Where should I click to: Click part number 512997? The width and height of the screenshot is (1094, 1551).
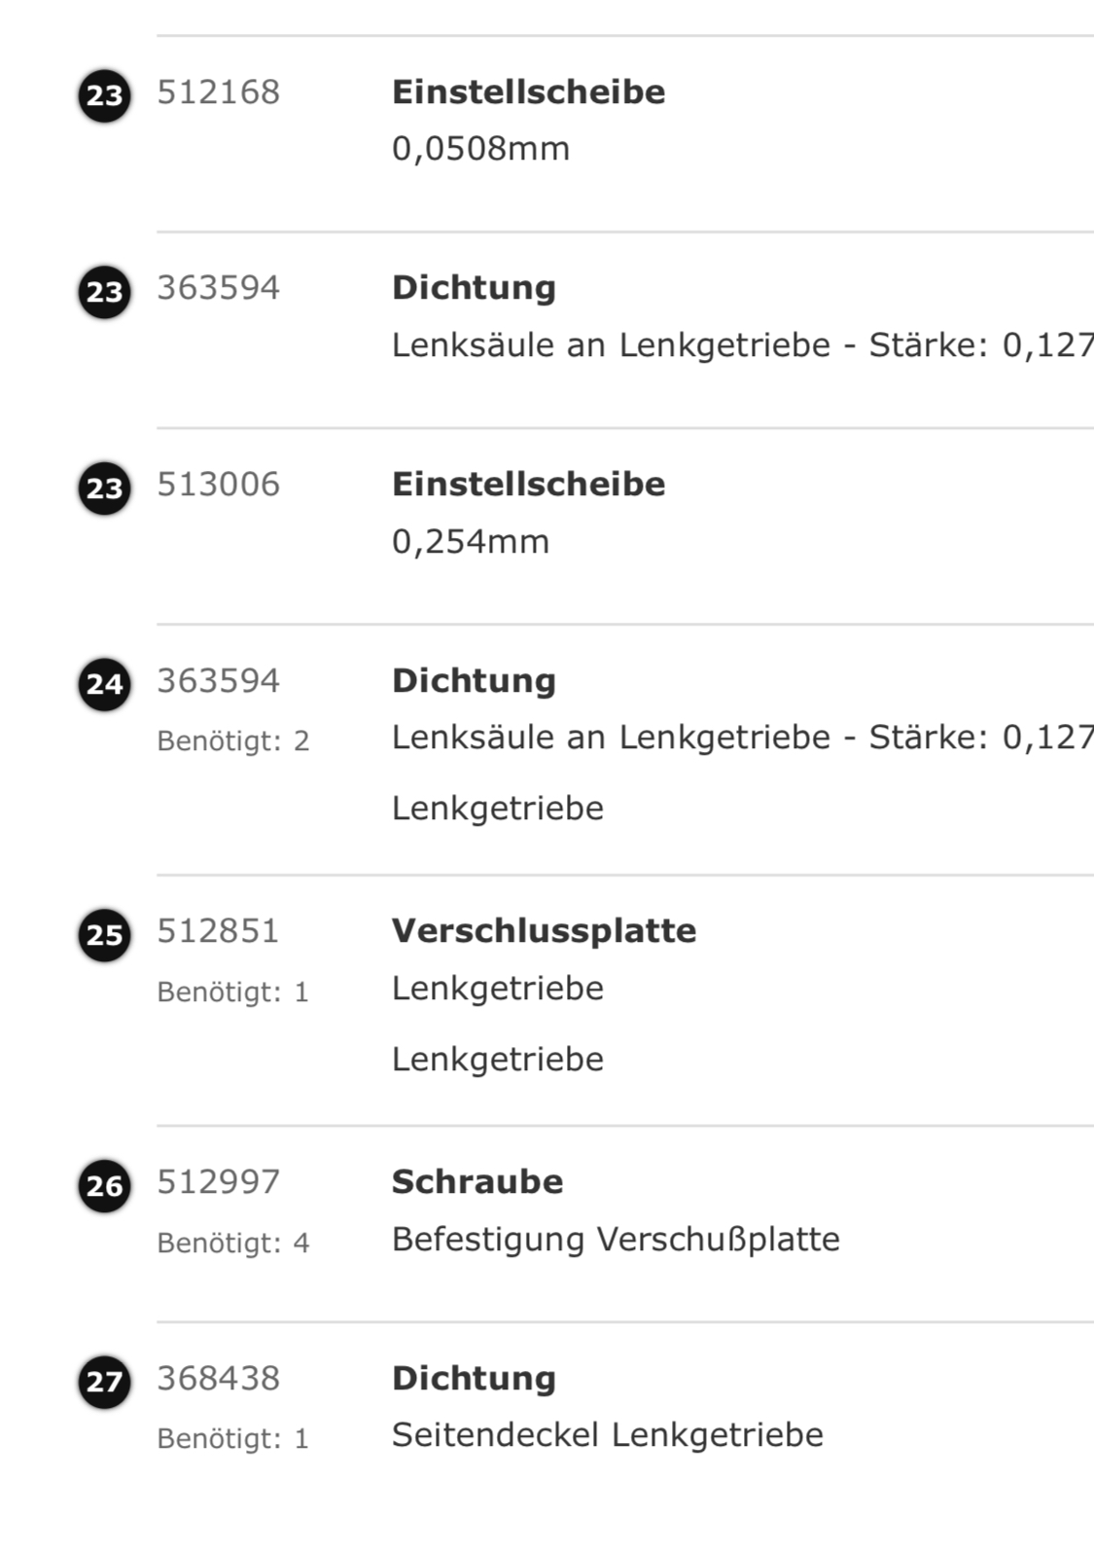point(219,1182)
